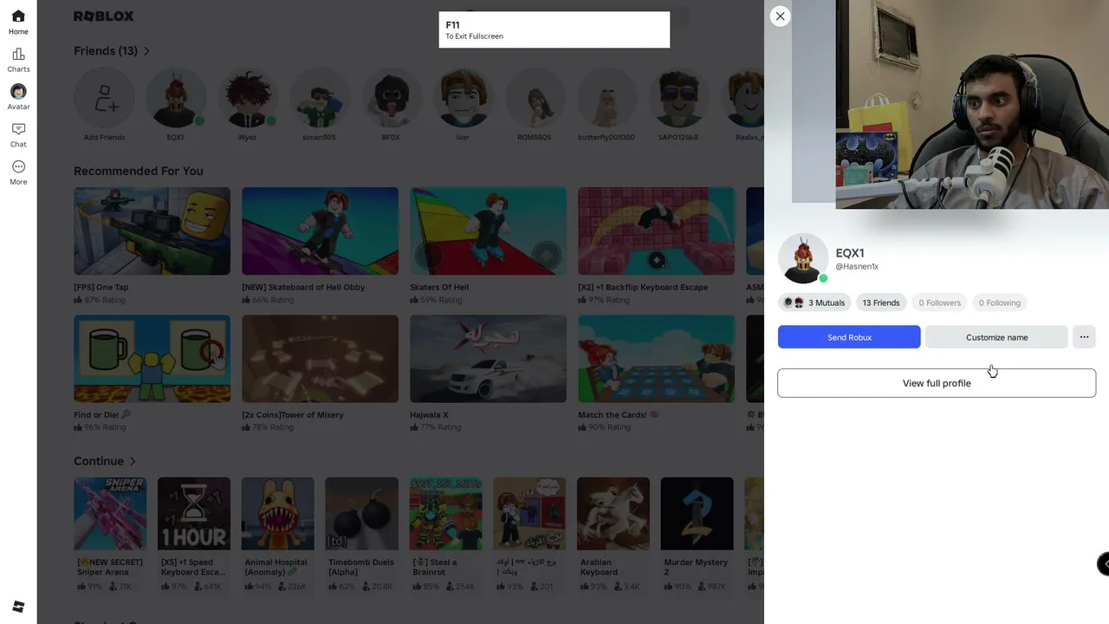Open the More icon in the sidebar
The height and width of the screenshot is (624, 1109).
[18, 166]
